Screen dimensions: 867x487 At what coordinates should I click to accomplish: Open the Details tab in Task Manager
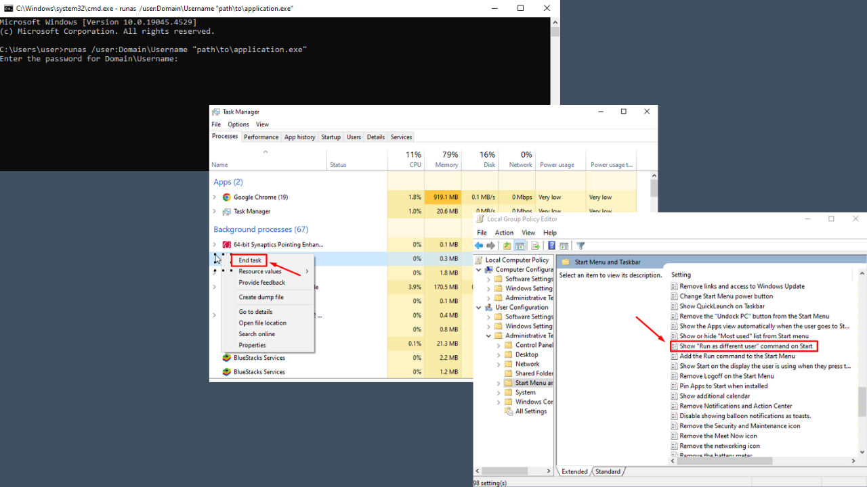coord(376,137)
